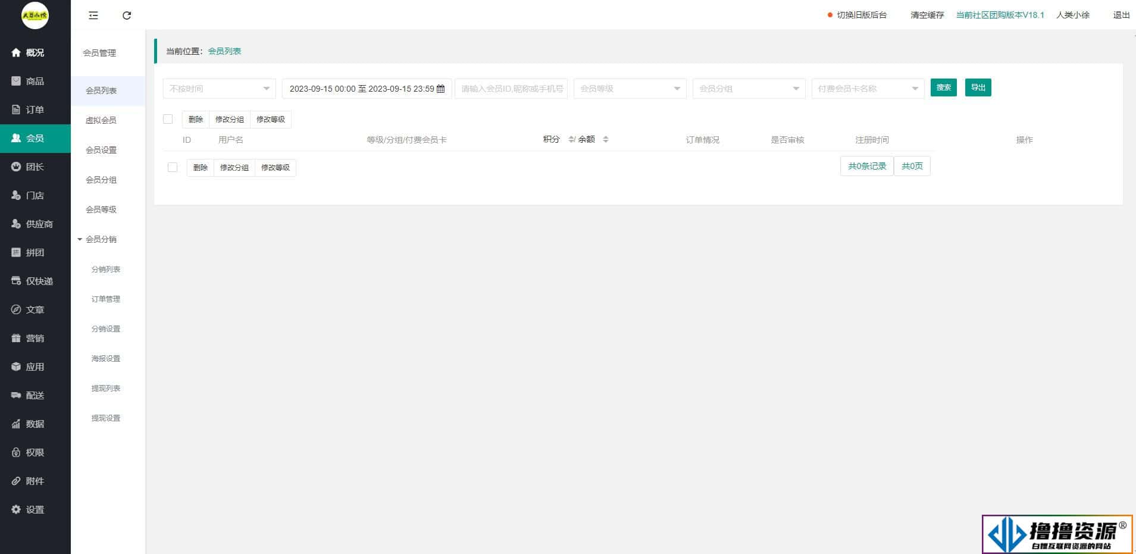Click 退出 logout link

(1121, 15)
